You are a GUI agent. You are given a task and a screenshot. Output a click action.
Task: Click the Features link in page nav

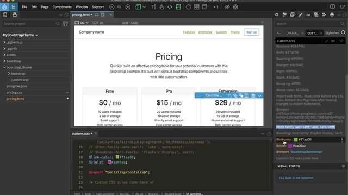(x=189, y=32)
